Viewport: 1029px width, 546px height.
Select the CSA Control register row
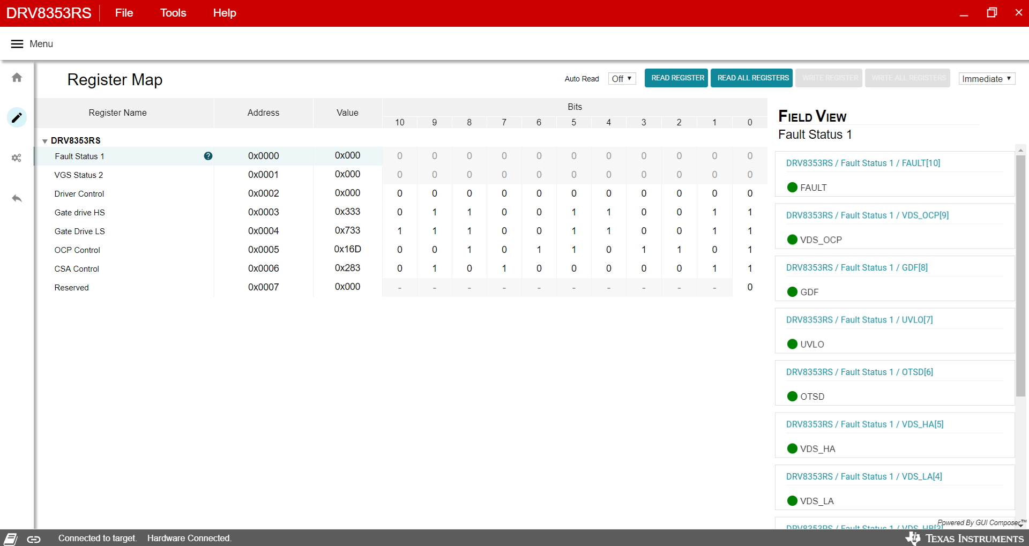[x=401, y=268]
